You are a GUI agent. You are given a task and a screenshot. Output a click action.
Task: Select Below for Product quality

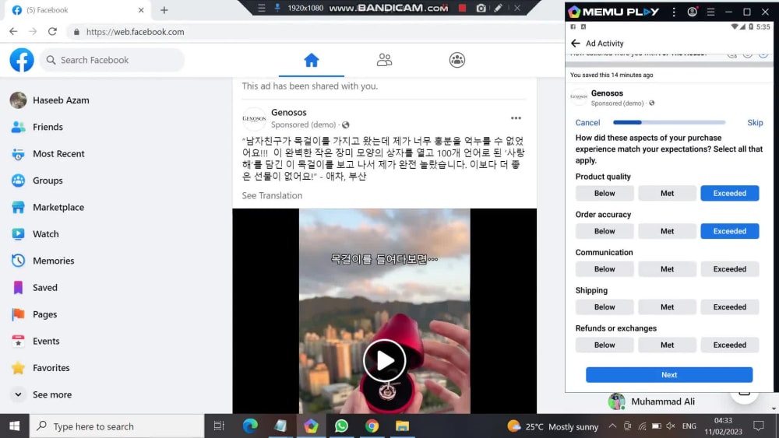coord(605,194)
